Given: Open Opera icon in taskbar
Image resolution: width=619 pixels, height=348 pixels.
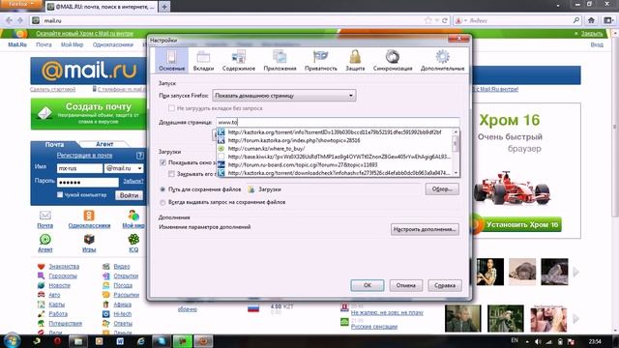Looking at the screenshot, I should pyautogui.click(x=57, y=341).
